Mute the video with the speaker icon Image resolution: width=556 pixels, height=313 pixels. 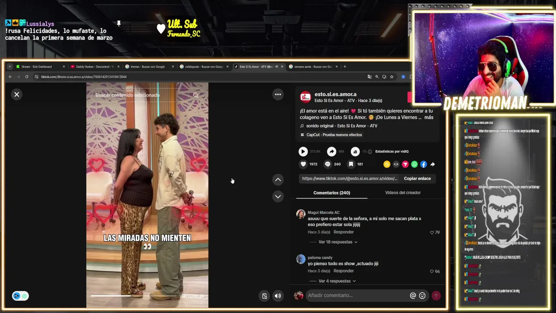(x=278, y=296)
